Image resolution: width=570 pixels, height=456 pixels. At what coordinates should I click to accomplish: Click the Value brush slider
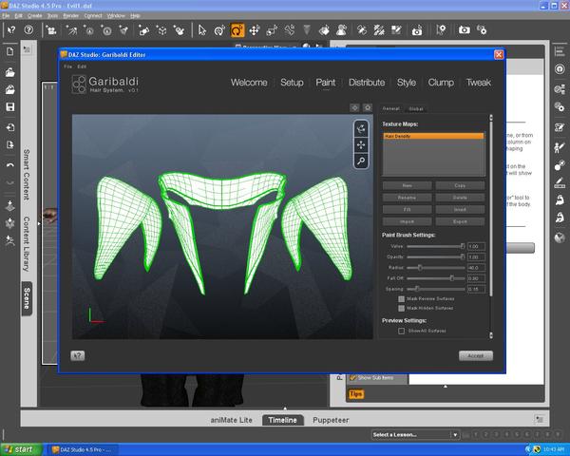click(x=435, y=247)
